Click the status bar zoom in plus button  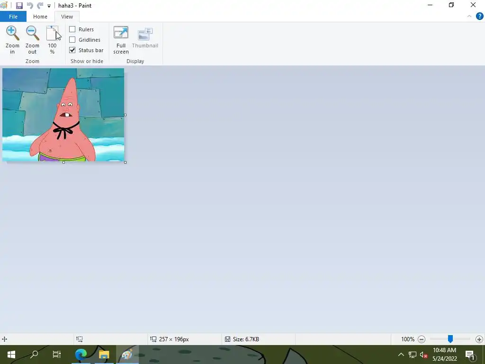(x=479, y=339)
